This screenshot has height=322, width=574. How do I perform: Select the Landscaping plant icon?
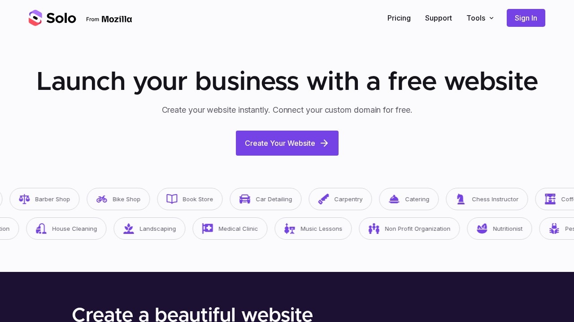click(129, 229)
